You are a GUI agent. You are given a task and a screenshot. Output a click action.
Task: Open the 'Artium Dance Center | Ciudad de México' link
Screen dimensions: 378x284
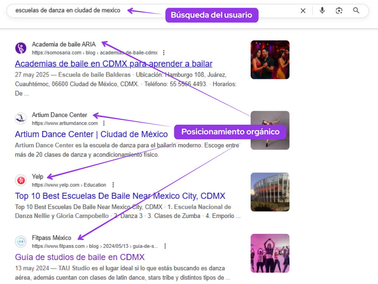pyautogui.click(x=91, y=134)
